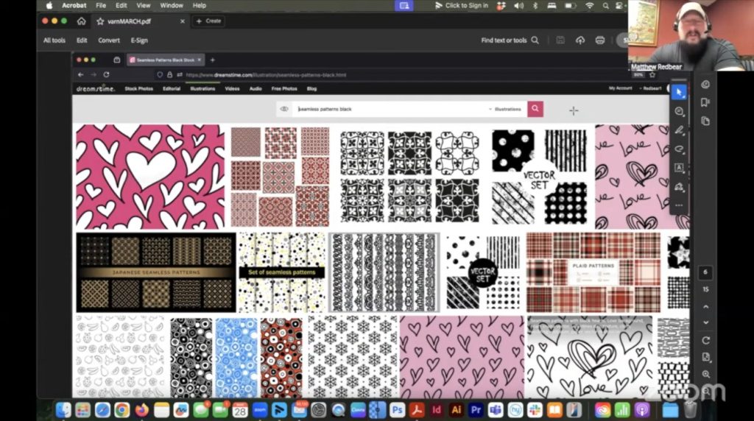Screen dimensions: 754x421
Task: Open the File menu
Action: point(100,5)
